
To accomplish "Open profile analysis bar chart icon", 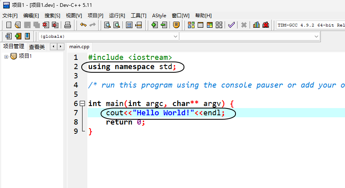I will click(256, 25).
